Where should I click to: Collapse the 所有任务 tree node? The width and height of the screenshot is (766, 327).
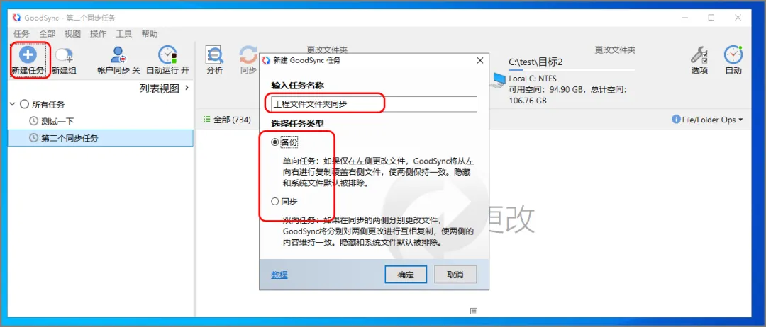coord(12,104)
